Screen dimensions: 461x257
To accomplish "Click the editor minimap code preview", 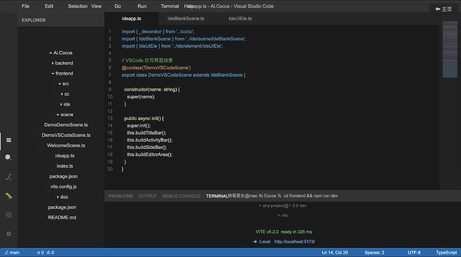I will coord(450,49).
